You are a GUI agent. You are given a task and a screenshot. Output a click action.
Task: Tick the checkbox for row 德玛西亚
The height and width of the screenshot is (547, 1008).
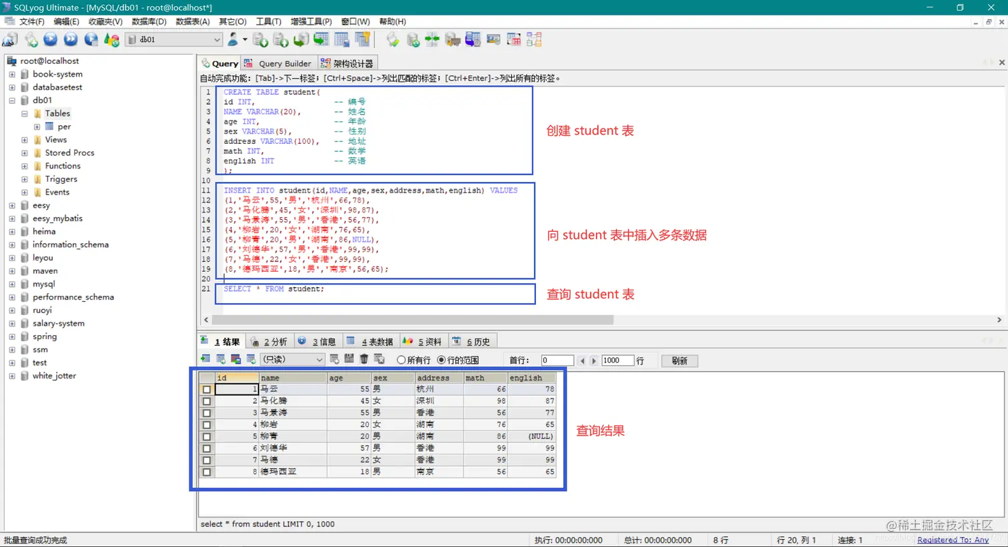(x=207, y=472)
